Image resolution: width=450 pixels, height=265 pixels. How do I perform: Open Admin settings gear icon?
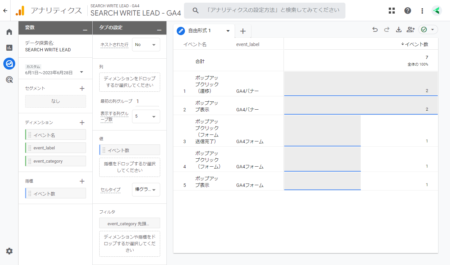point(9,251)
